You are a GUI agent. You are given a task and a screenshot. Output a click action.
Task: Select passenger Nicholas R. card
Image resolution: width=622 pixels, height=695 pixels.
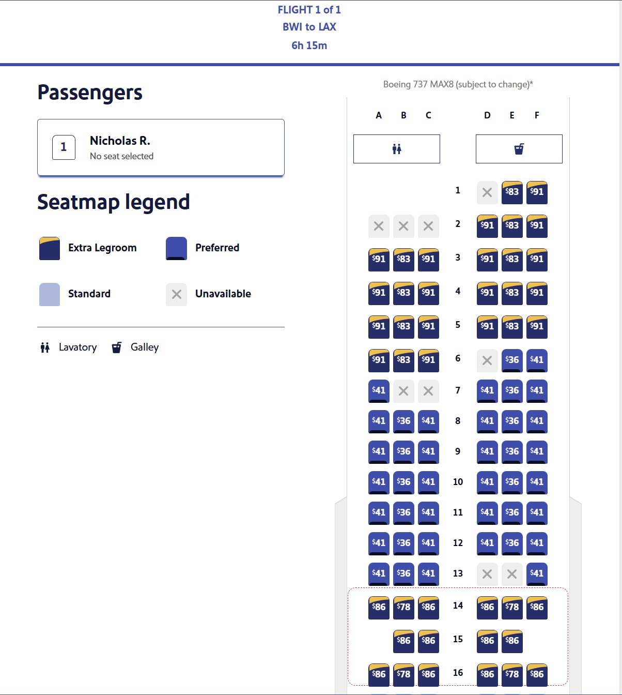click(x=161, y=148)
